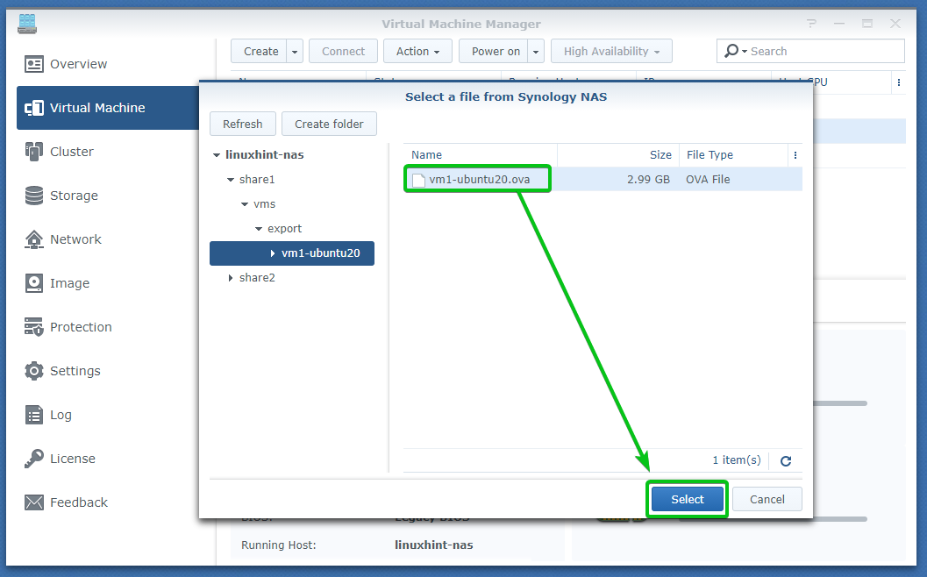Select the linuxhint-nas root label

click(x=264, y=155)
